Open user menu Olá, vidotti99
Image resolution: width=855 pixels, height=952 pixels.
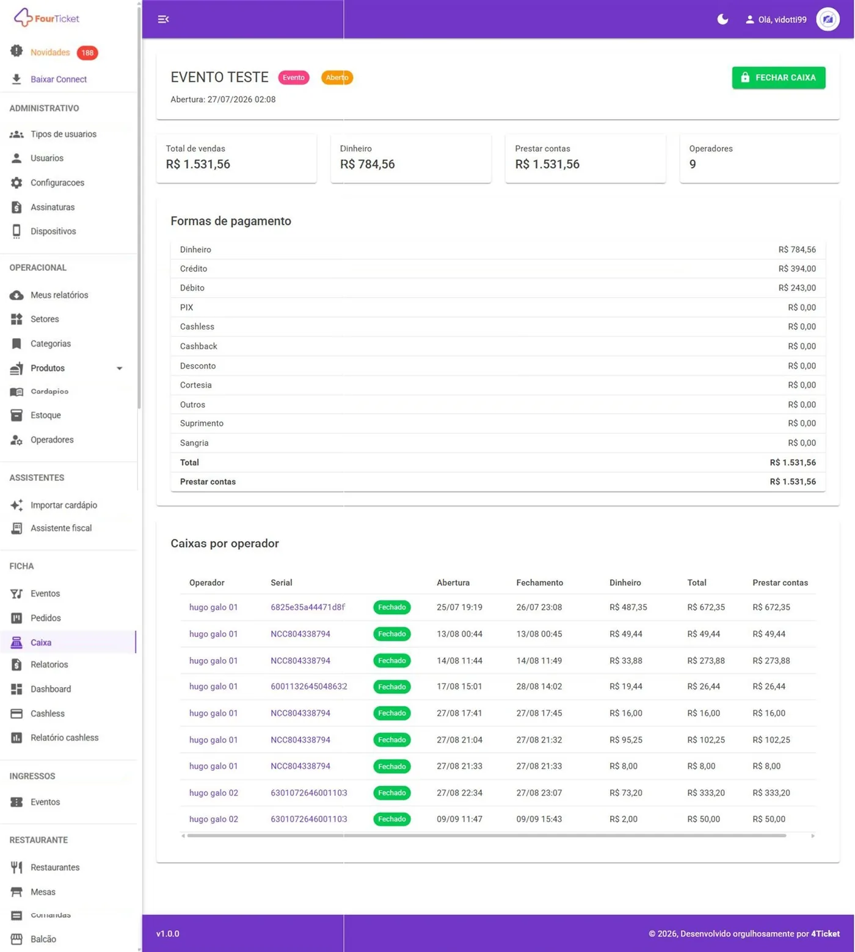point(776,20)
